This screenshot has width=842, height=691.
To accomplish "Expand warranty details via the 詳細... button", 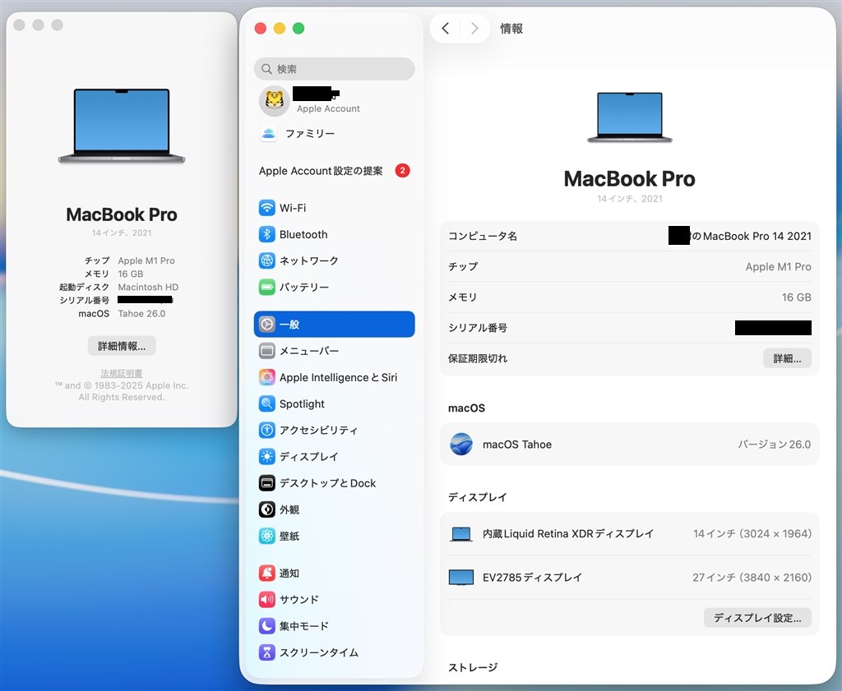I will tap(787, 358).
